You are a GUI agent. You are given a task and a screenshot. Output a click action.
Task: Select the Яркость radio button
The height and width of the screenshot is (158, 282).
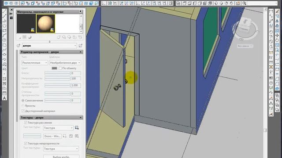tap(23, 106)
